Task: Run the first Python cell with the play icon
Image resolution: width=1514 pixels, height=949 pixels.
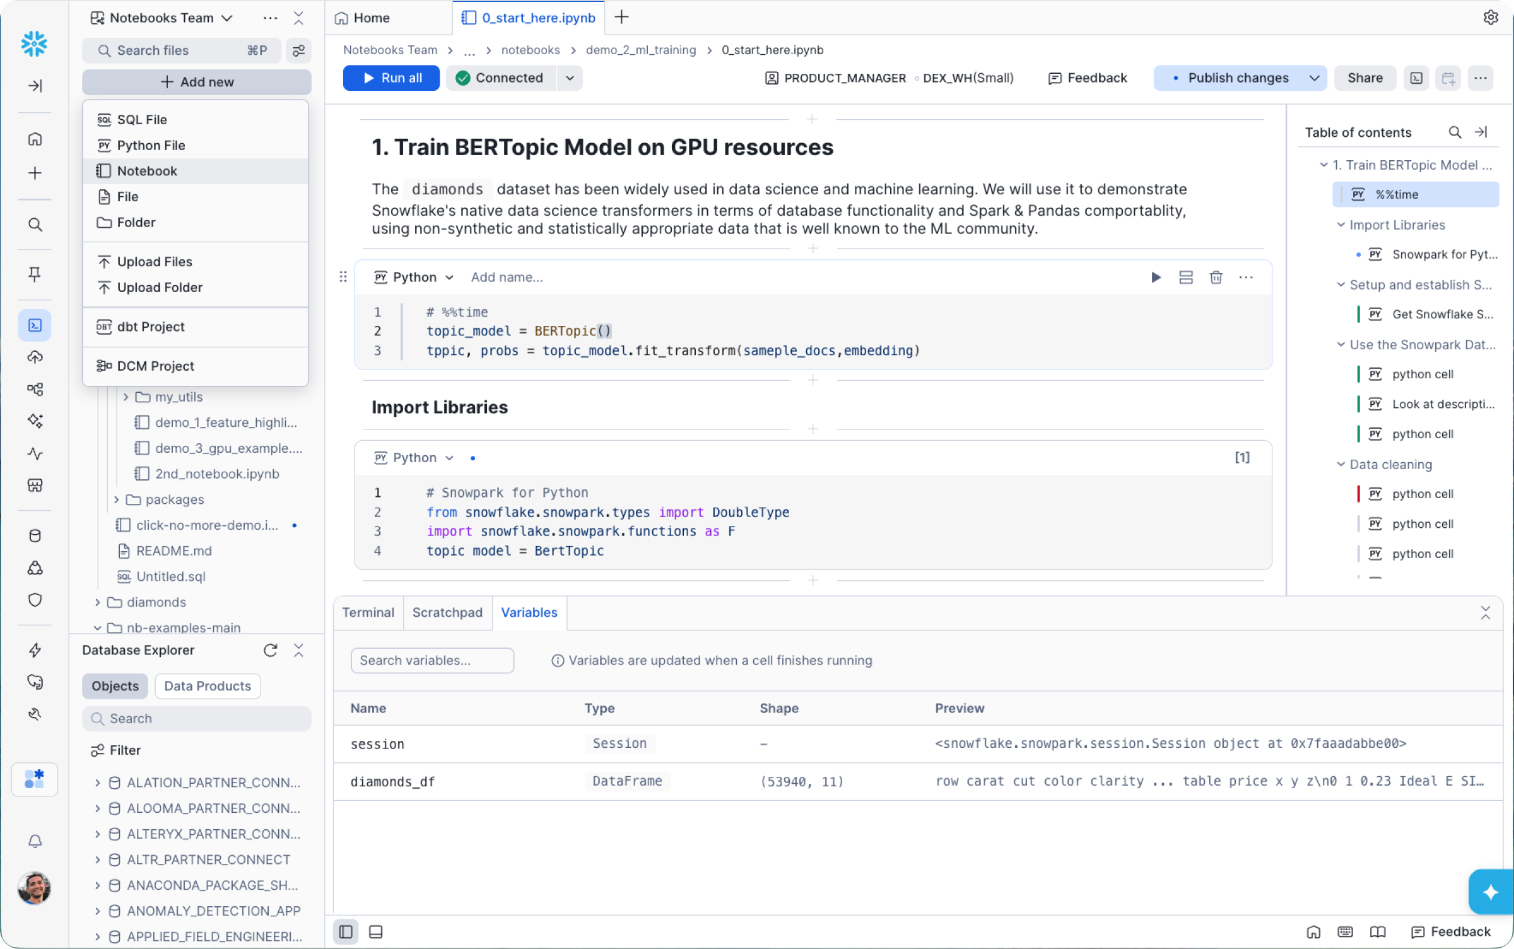Action: tap(1156, 277)
